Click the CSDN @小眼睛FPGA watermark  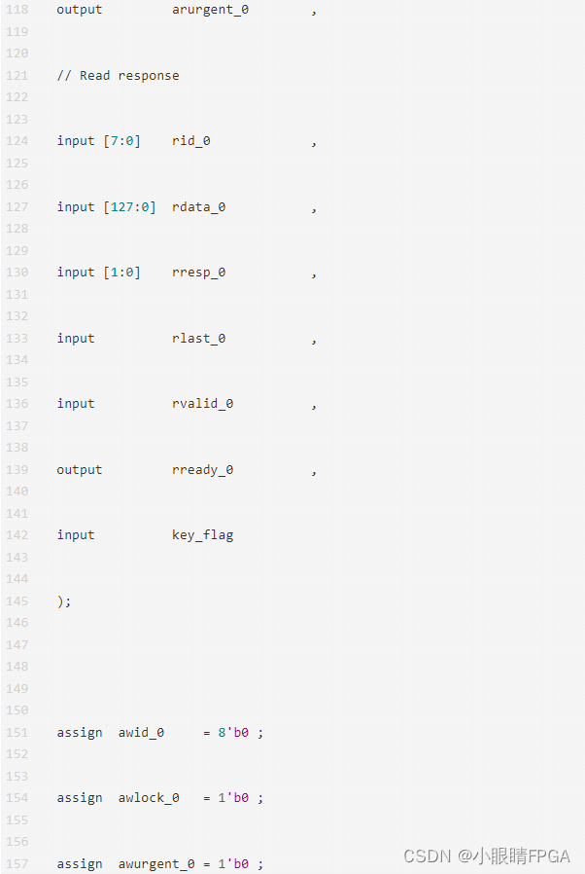(x=486, y=856)
